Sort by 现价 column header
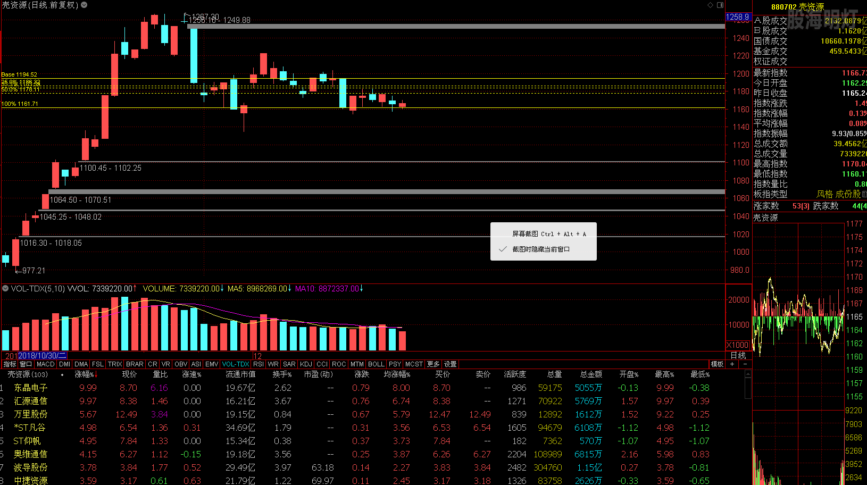 (129, 374)
